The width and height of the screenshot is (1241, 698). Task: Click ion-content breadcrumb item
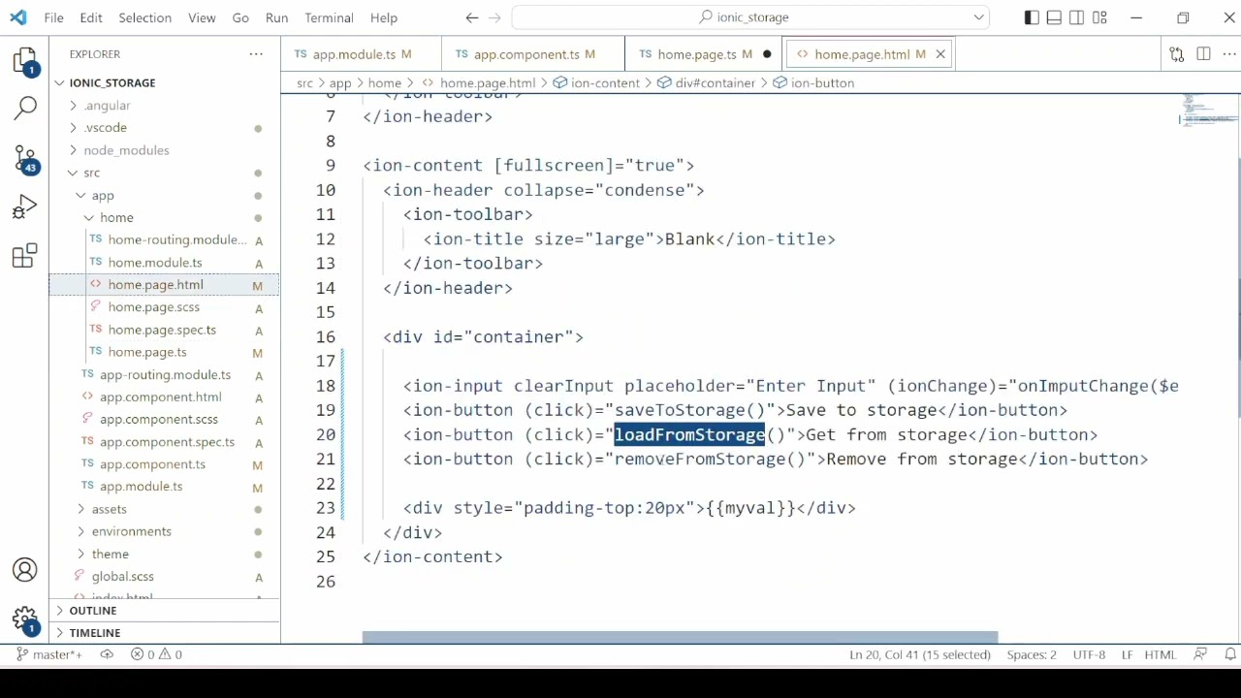click(596, 83)
